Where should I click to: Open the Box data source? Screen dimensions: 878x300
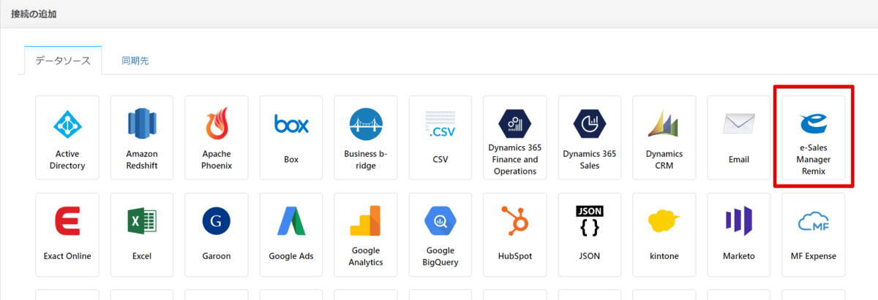(291, 138)
